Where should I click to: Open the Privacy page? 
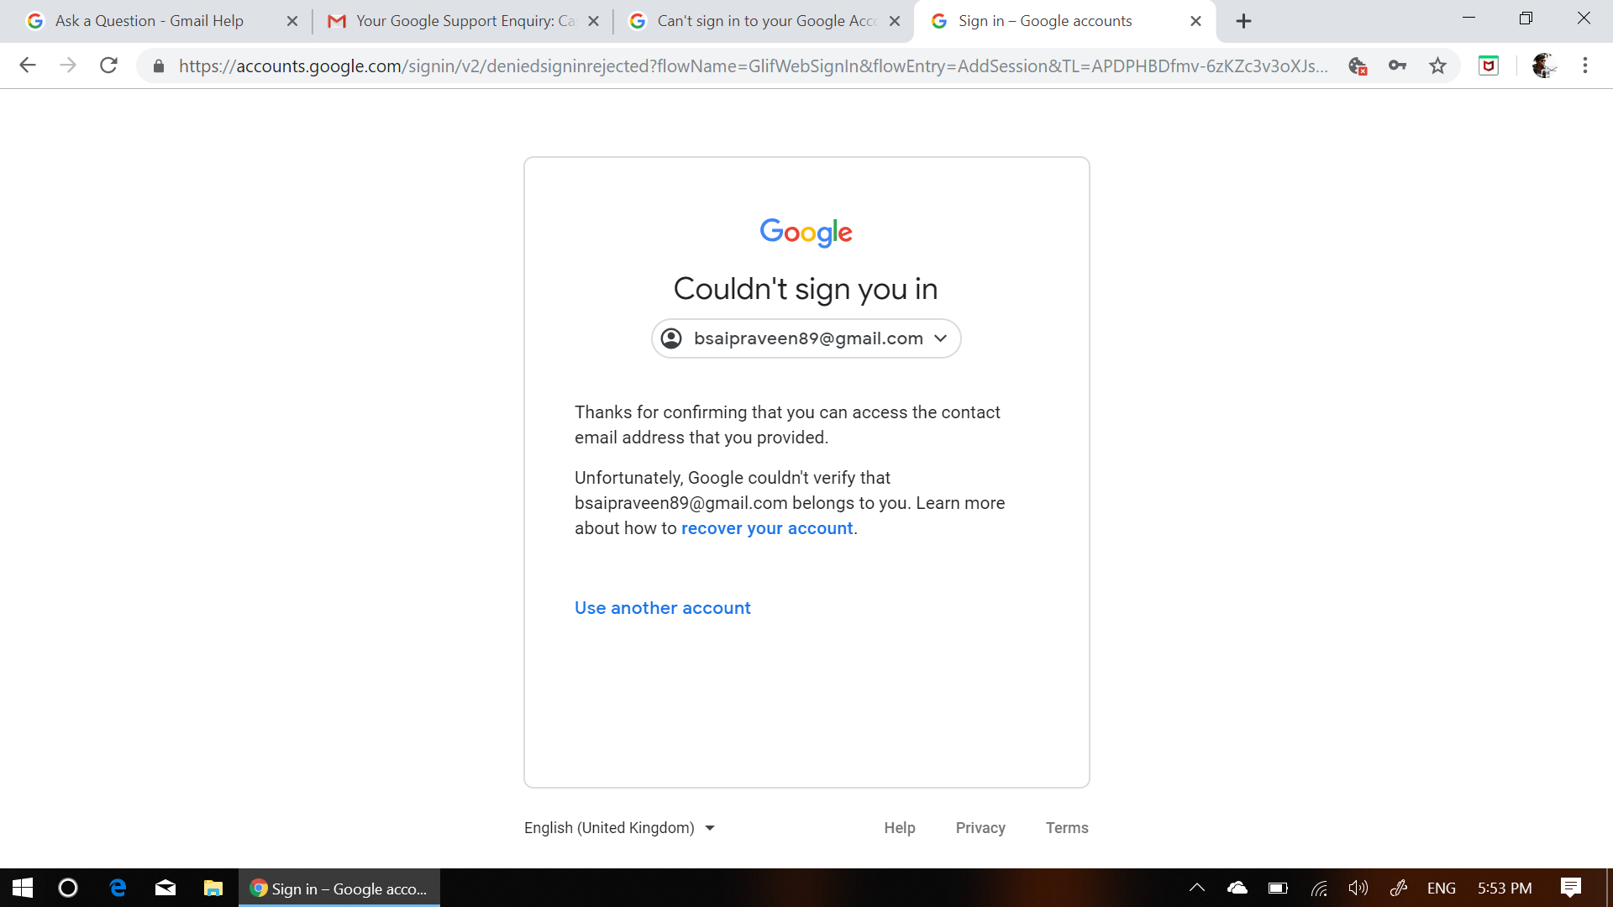pos(980,827)
